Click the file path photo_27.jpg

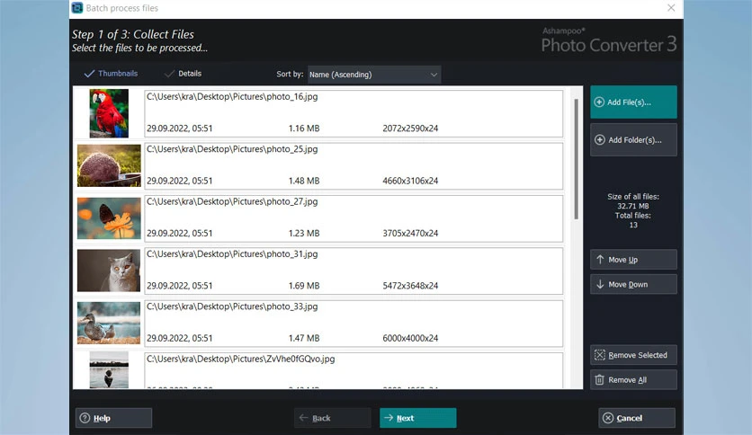[232, 201]
